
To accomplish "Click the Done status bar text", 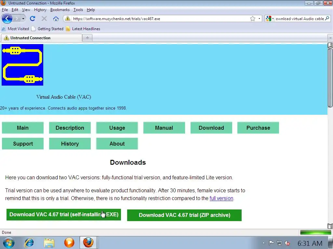I will pyautogui.click(x=7, y=232).
